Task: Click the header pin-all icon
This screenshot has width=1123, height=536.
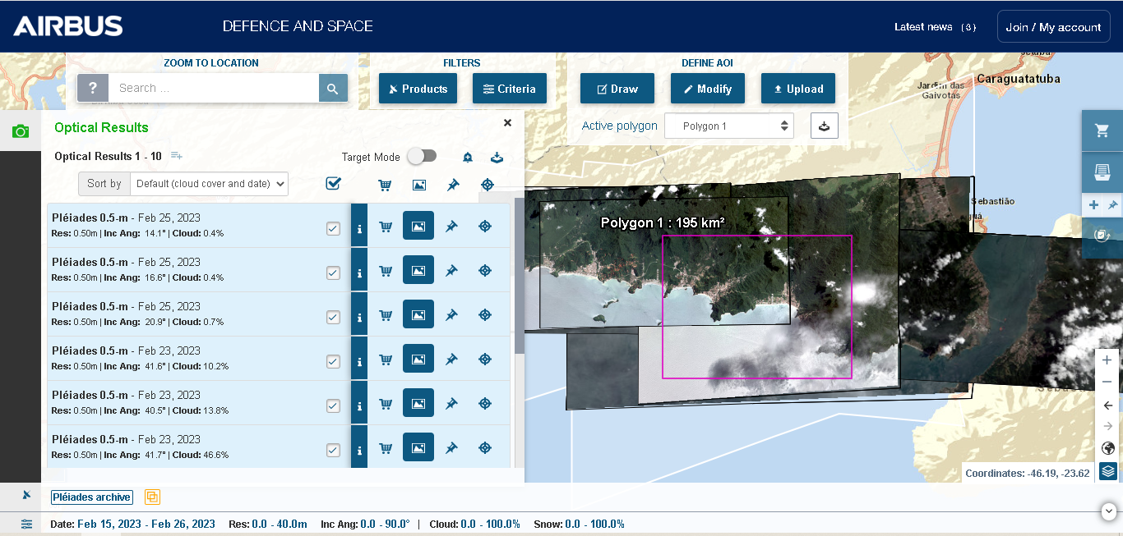Action: tap(453, 186)
